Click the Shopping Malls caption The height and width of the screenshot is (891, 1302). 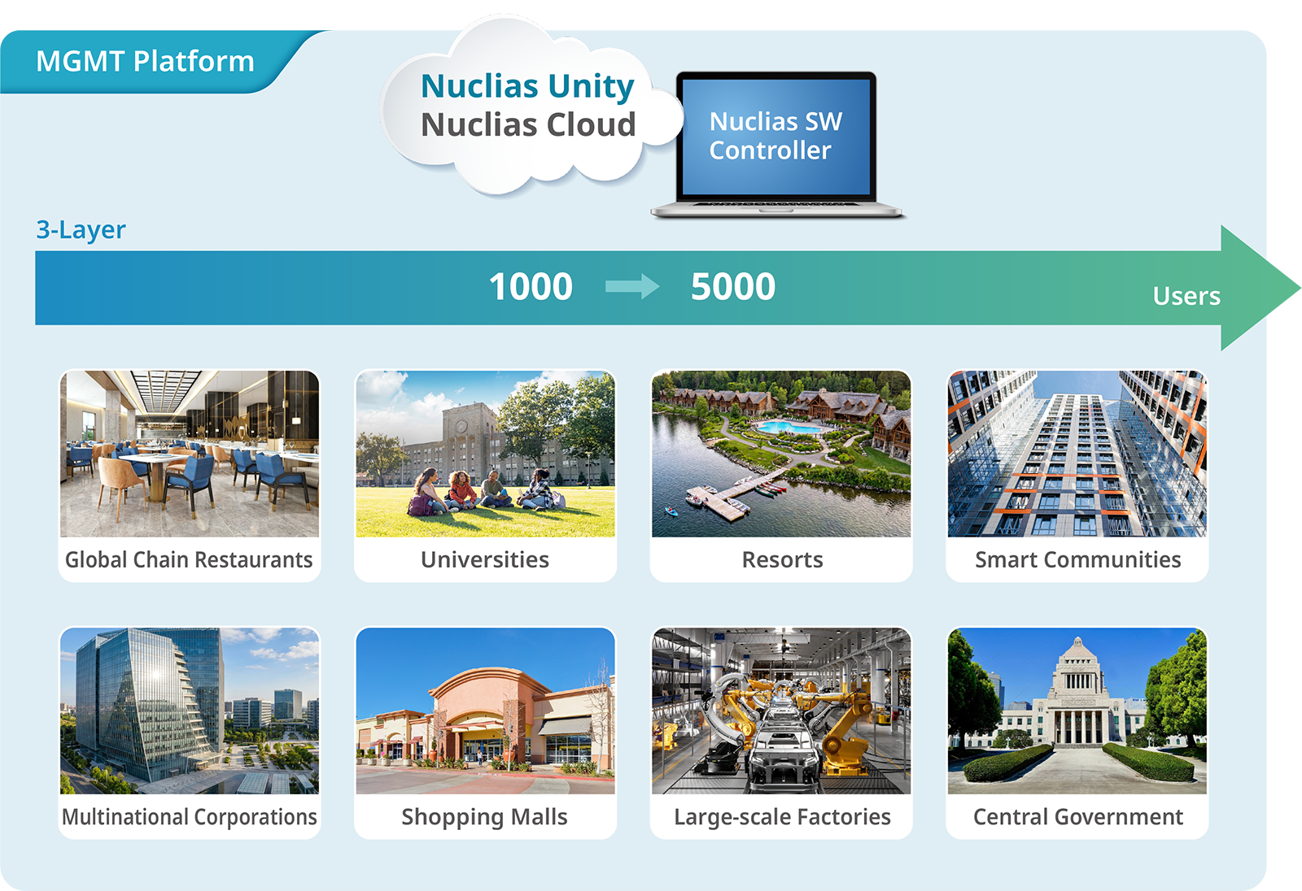(484, 817)
